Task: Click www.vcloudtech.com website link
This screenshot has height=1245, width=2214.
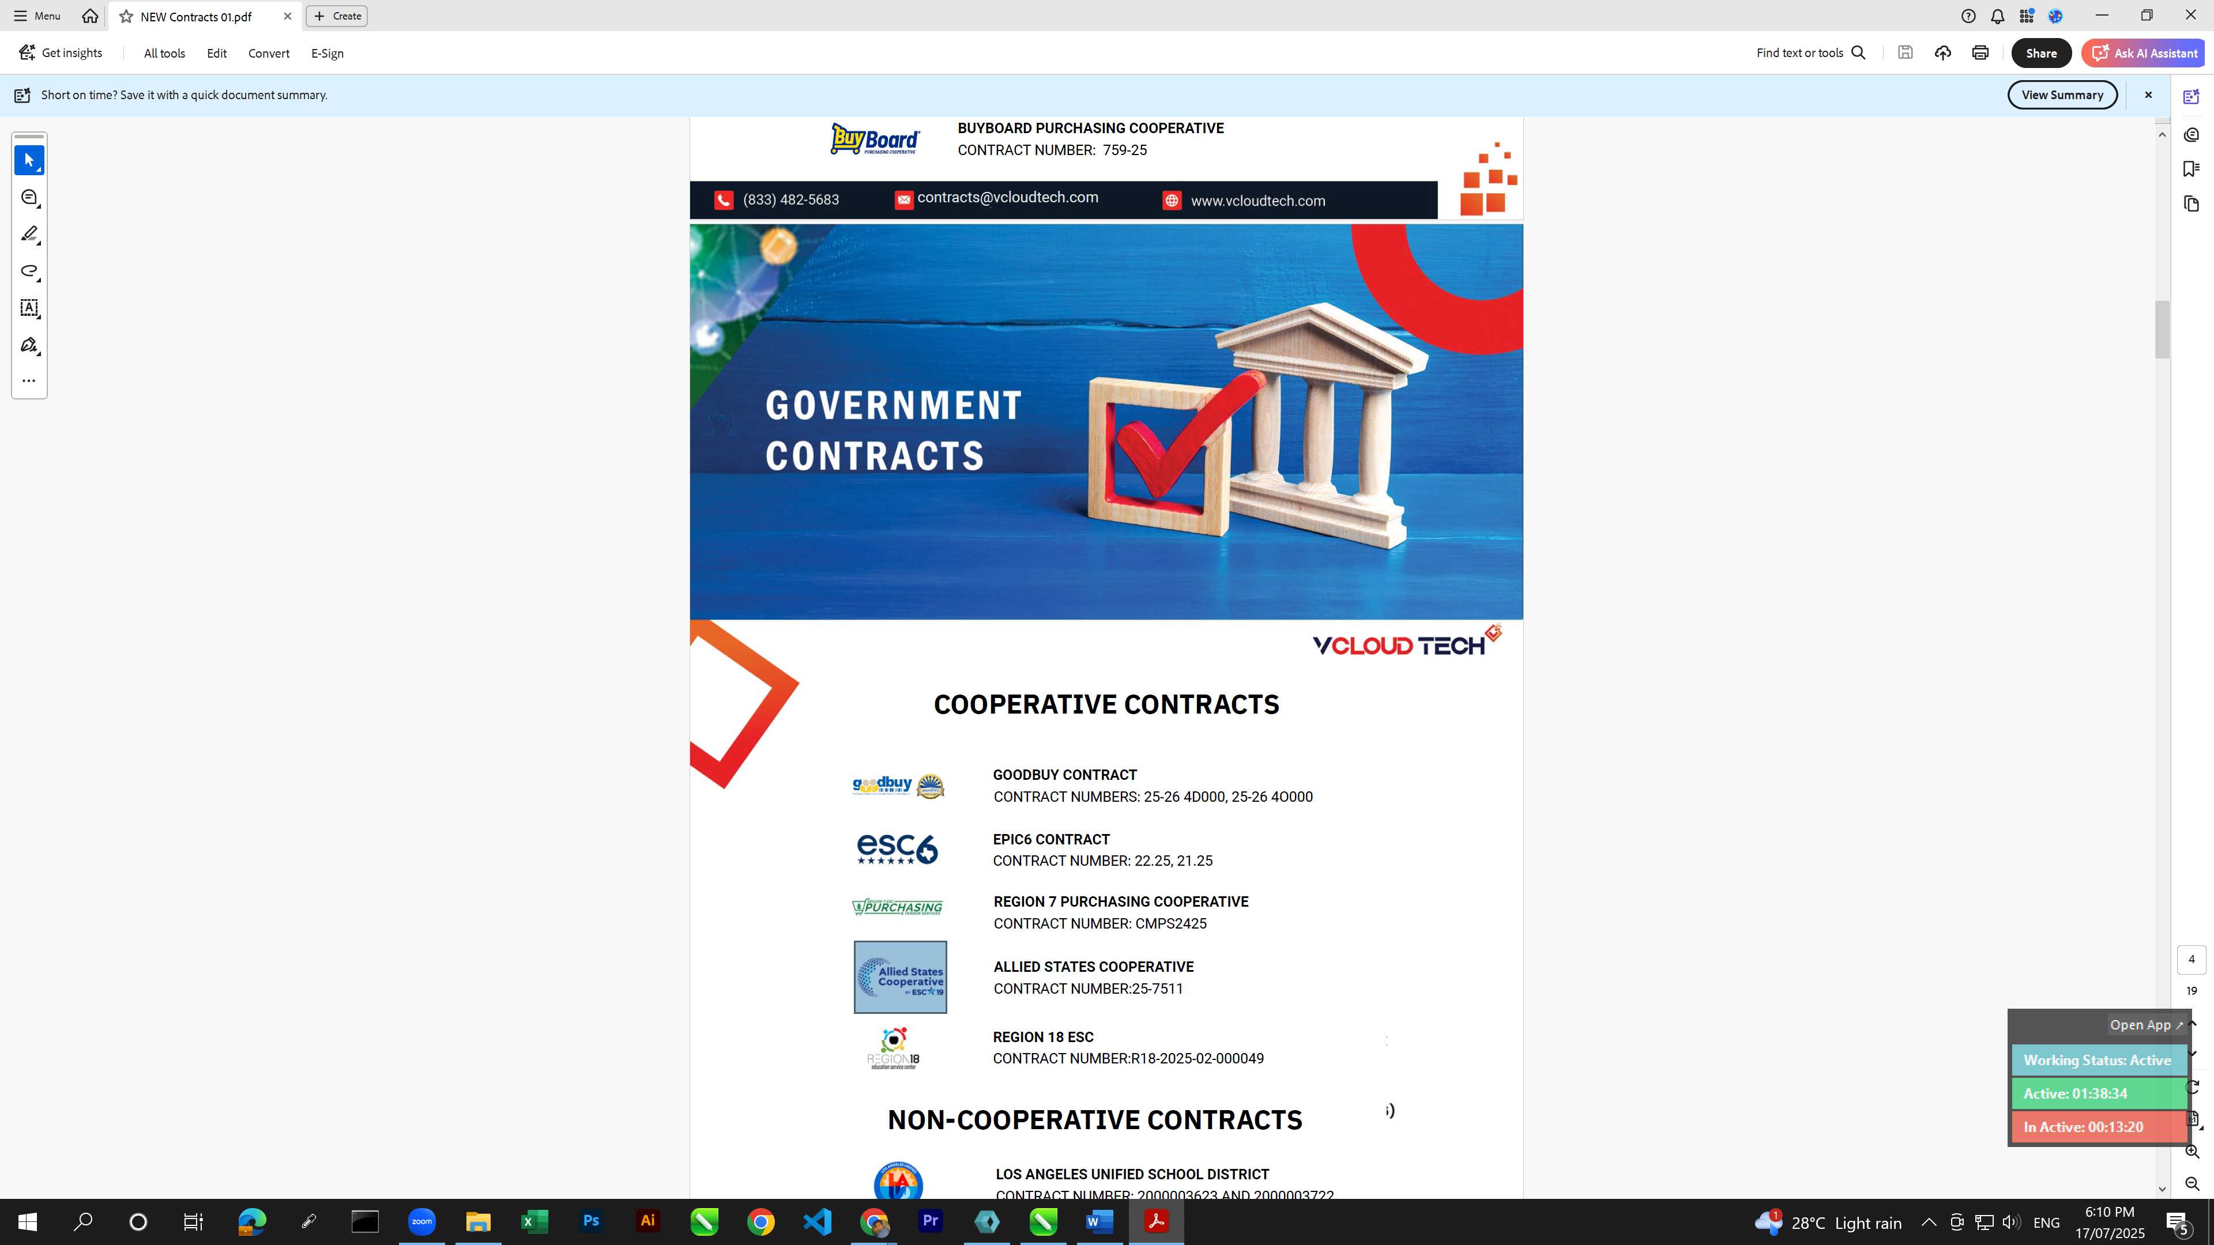Action: (x=1257, y=201)
